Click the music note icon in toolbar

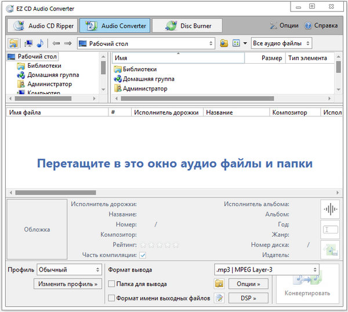tap(40, 43)
